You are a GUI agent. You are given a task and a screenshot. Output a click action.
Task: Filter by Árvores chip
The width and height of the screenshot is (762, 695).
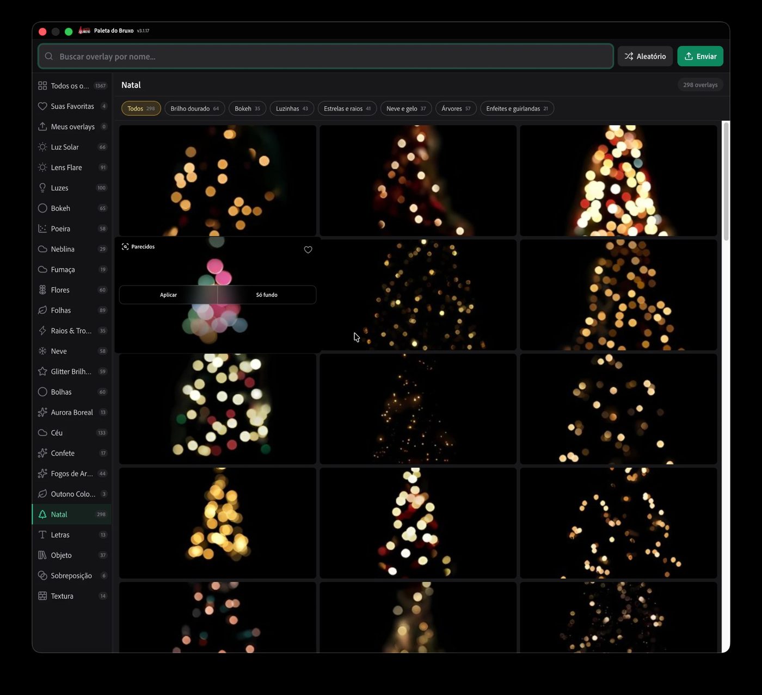[x=456, y=109]
